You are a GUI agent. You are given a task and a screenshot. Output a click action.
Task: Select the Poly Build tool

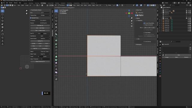pyautogui.click(x=56, y=57)
